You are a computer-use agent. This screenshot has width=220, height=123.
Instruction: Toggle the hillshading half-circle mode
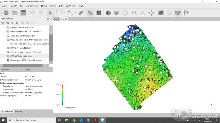coord(108,13)
